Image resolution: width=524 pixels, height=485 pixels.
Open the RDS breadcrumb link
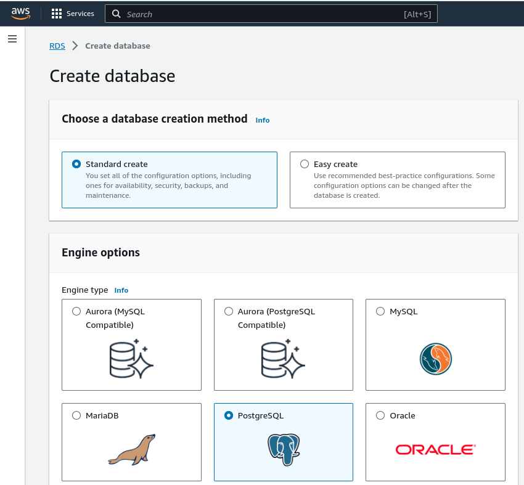[57, 46]
